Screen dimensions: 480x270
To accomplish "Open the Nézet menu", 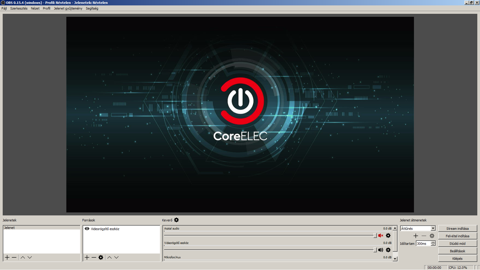I will 35,8.
